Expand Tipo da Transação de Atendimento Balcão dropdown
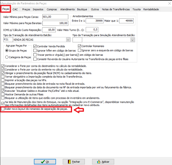172x165 pixels. point(68,40)
